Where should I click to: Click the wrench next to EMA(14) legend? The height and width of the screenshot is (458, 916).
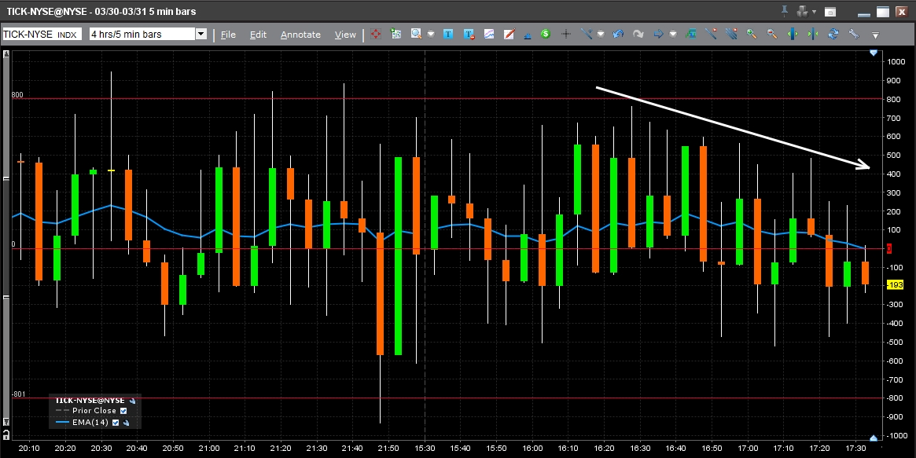coord(126,423)
